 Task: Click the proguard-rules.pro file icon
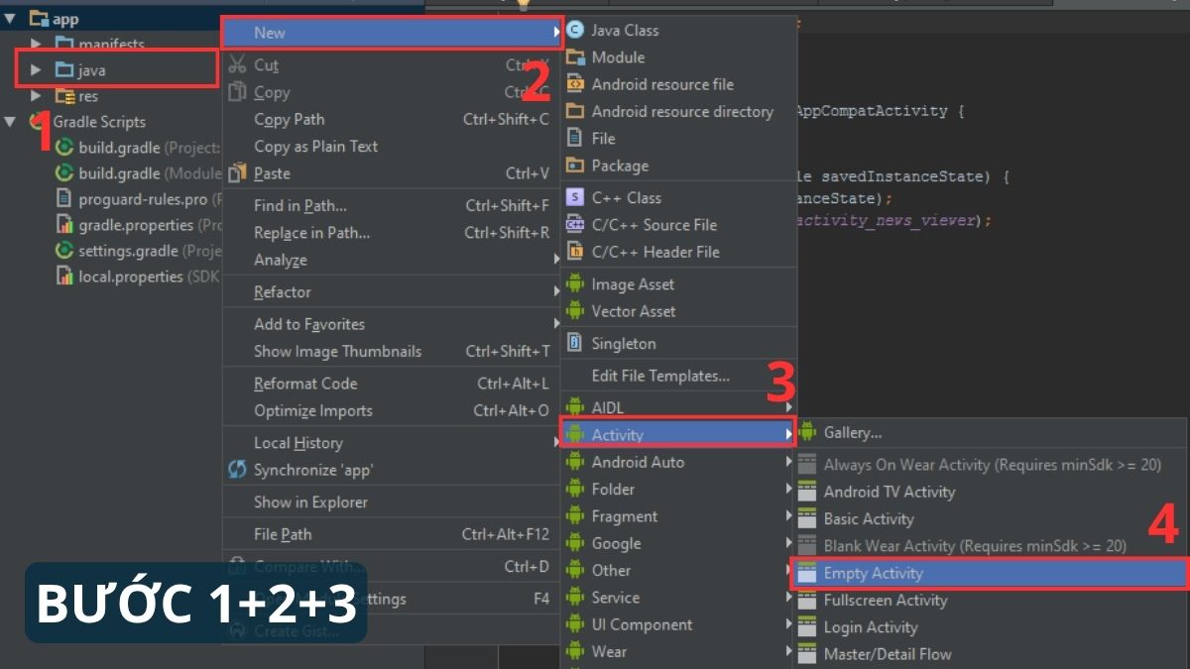click(x=64, y=199)
